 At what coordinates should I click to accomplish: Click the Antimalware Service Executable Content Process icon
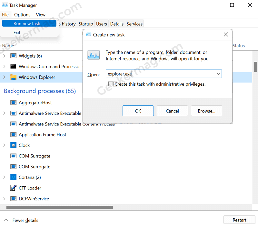pyautogui.click(x=13, y=124)
